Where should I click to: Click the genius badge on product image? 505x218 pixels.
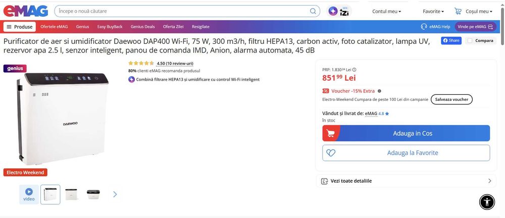[15, 69]
